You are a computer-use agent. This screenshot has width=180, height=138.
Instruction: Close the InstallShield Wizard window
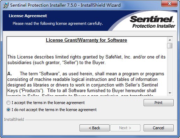point(169,4)
